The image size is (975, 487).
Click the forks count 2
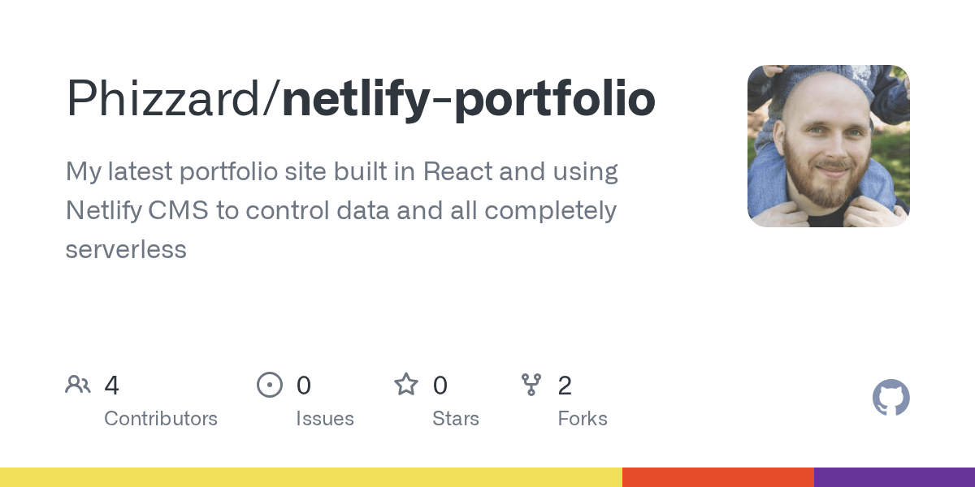coord(565,386)
